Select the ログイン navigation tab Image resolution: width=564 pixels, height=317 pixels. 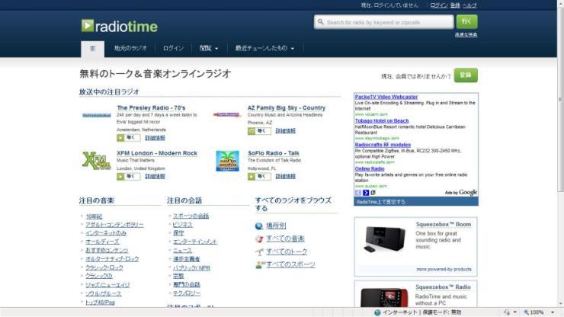click(x=173, y=49)
